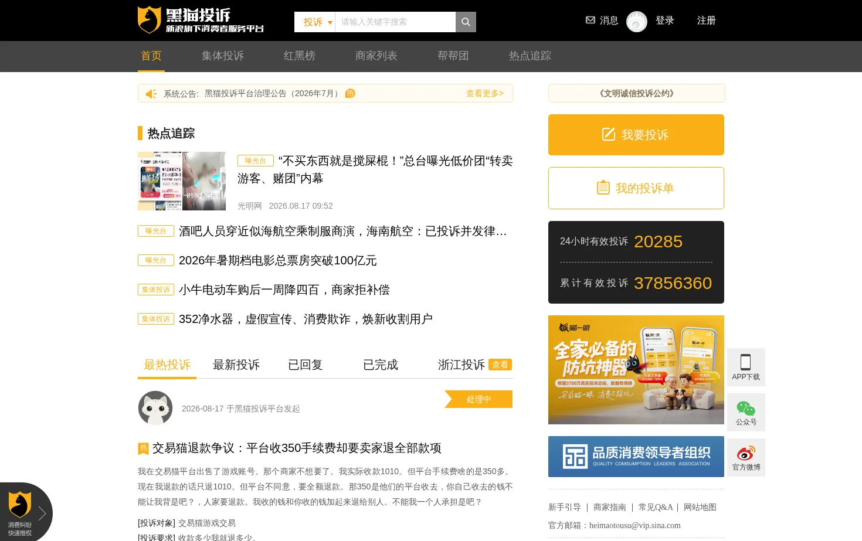
Task: Click the 黑猫投诉 logo in the header
Action: tap(201, 20)
